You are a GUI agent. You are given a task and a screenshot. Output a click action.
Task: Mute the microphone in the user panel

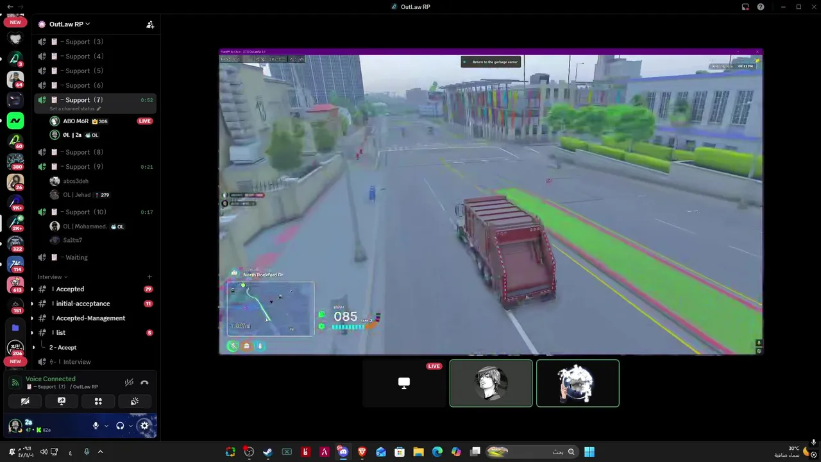[x=96, y=425]
